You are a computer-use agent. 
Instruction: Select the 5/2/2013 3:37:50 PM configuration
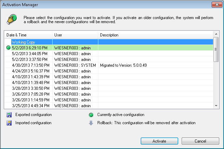(109, 59)
